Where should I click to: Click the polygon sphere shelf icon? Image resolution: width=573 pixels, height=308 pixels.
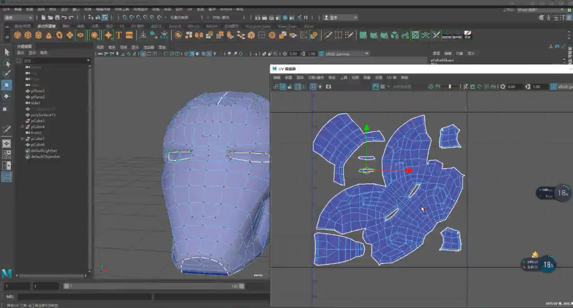(18, 35)
